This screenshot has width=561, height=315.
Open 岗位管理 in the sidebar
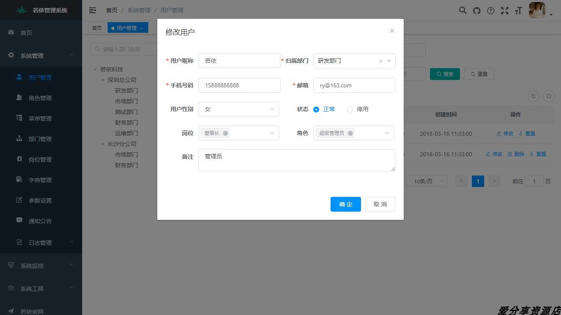coord(41,159)
